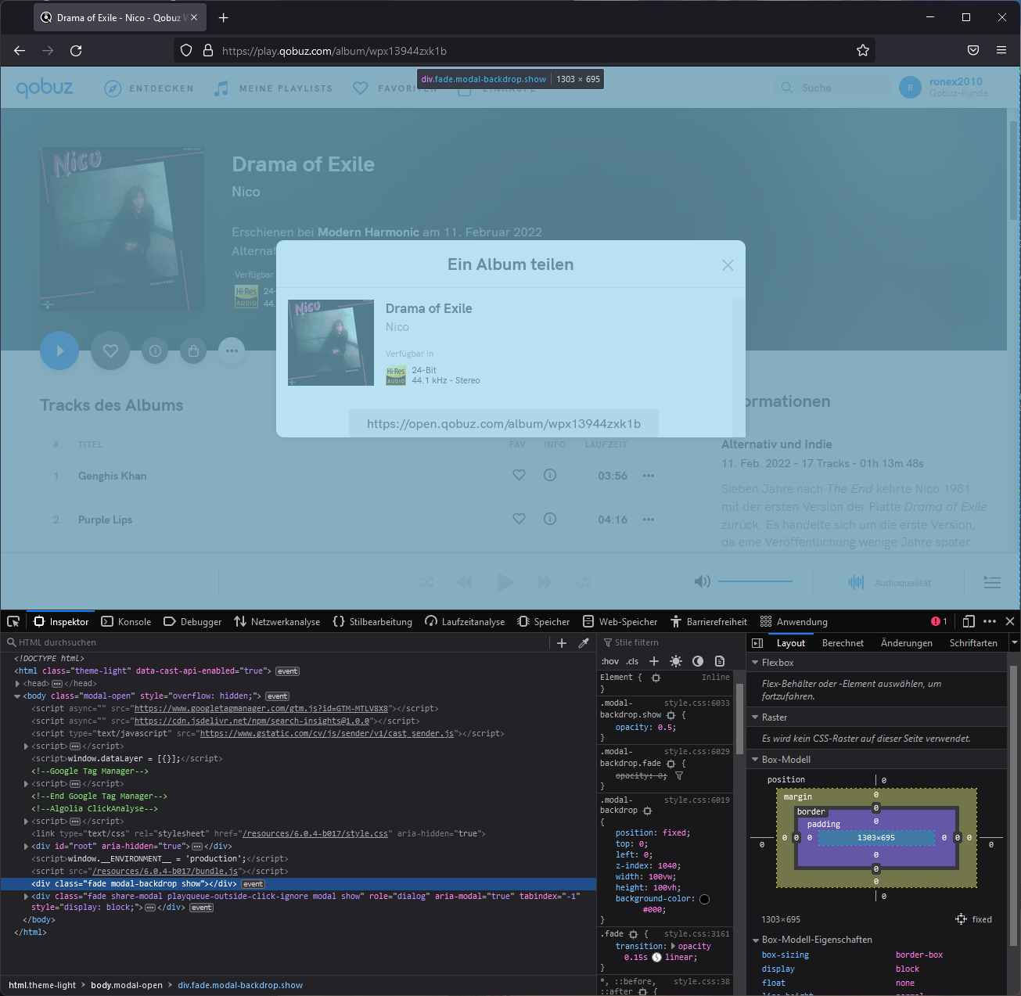Add a new CSS rule with the plus icon
This screenshot has height=996, width=1021.
coord(654,661)
